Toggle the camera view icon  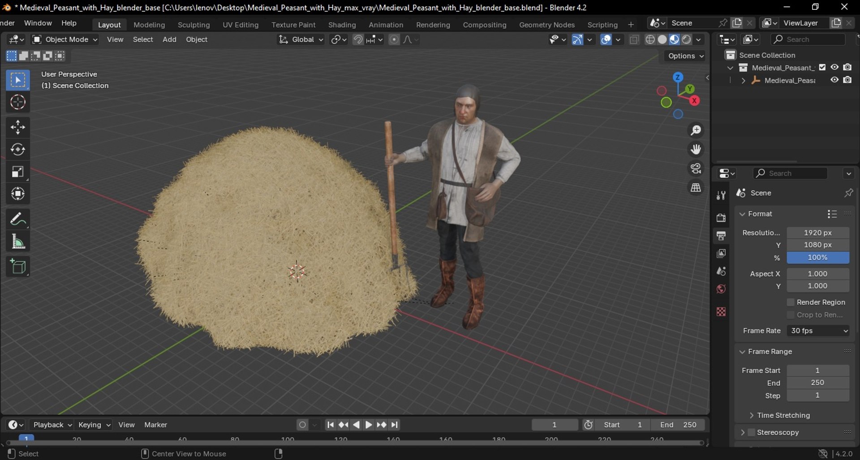(x=696, y=169)
